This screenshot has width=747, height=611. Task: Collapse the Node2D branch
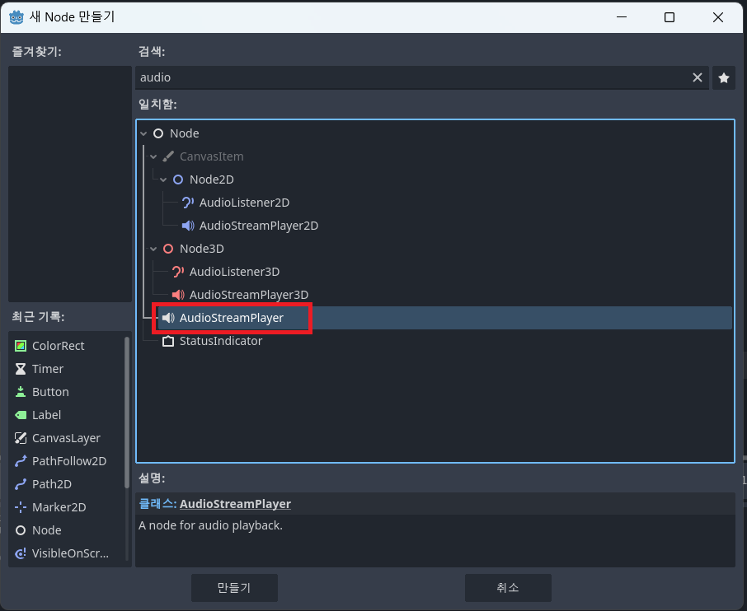click(163, 180)
